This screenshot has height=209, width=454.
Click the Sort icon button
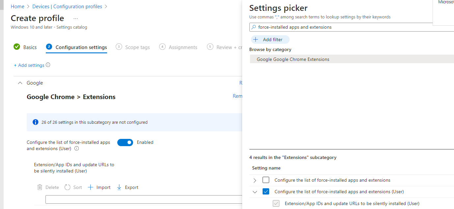tap(68, 187)
